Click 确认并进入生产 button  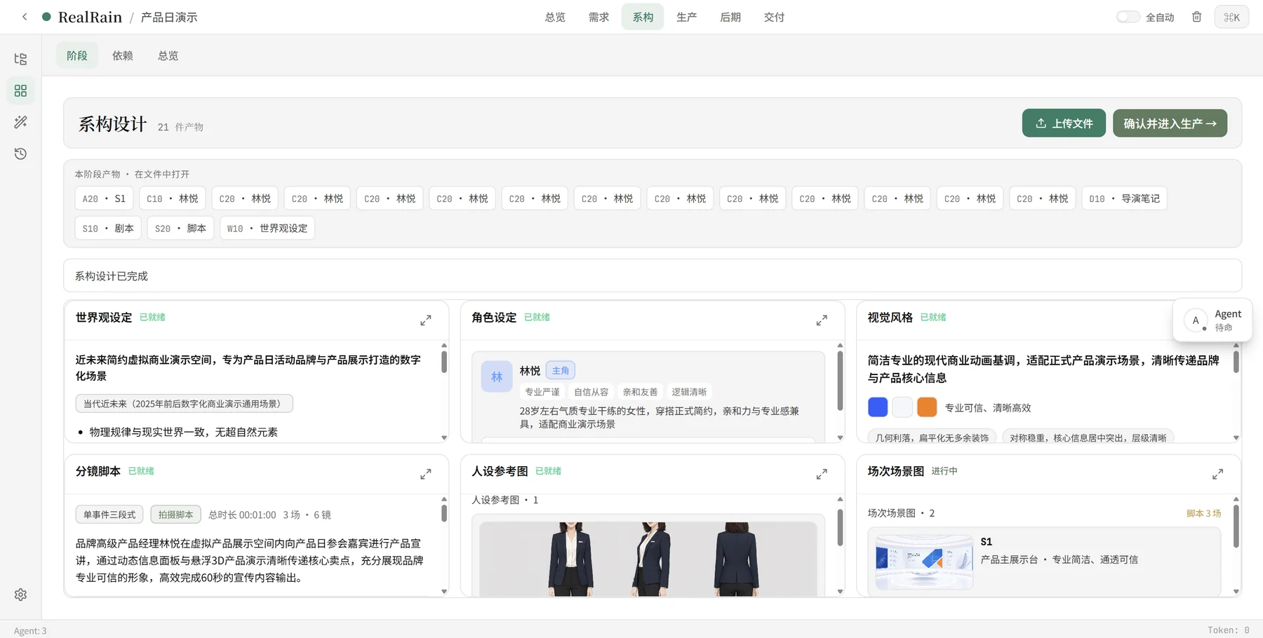(x=1170, y=123)
